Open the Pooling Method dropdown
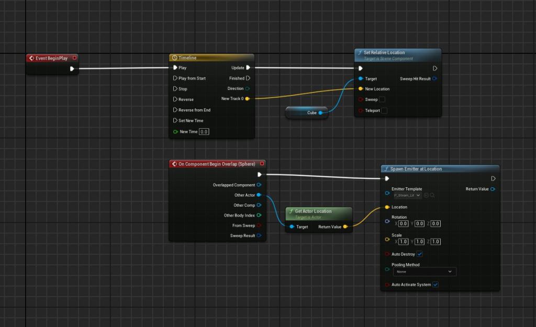The width and height of the screenshot is (536, 327). [x=424, y=272]
